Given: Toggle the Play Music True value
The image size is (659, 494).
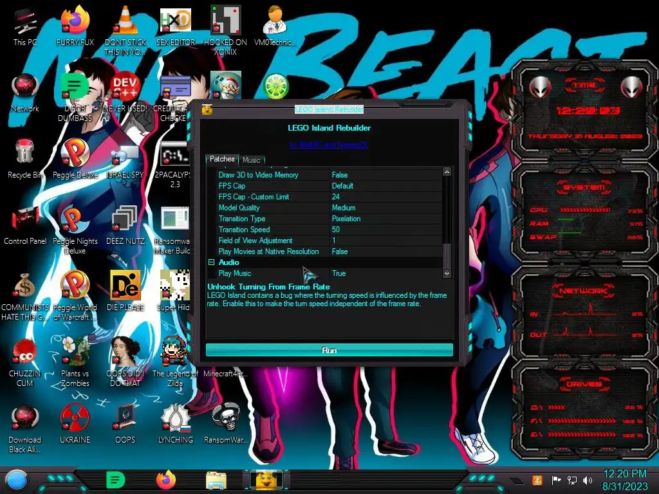Looking at the screenshot, I should click(x=386, y=273).
